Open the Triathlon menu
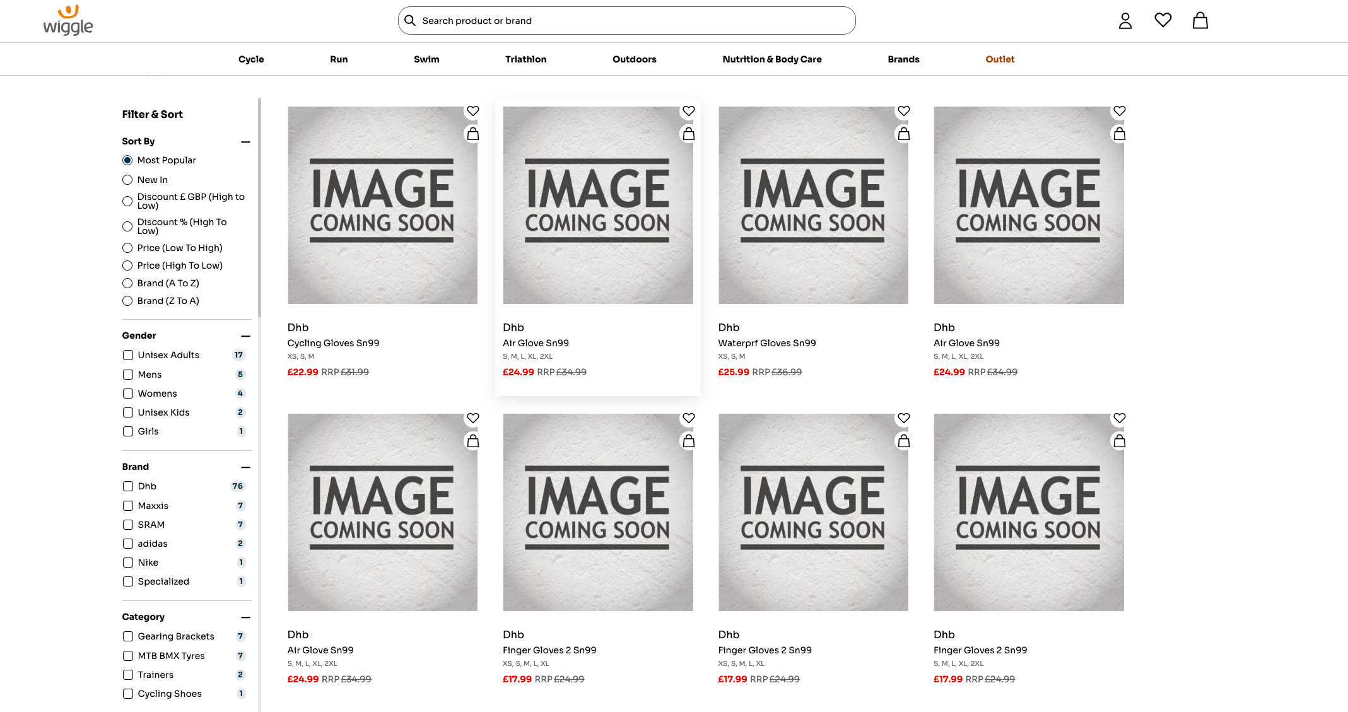The height and width of the screenshot is (712, 1348). coord(525,59)
